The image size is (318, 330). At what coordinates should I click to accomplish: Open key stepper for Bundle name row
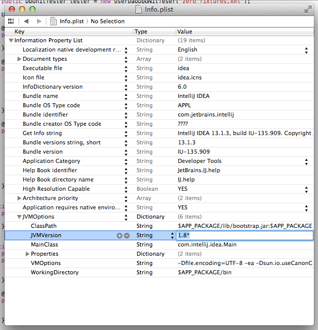tap(126, 96)
